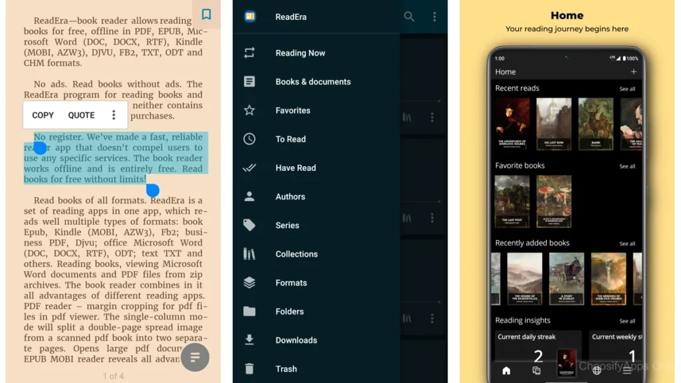Select the Formats stack icon
This screenshot has height=383, width=681.
pos(249,282)
